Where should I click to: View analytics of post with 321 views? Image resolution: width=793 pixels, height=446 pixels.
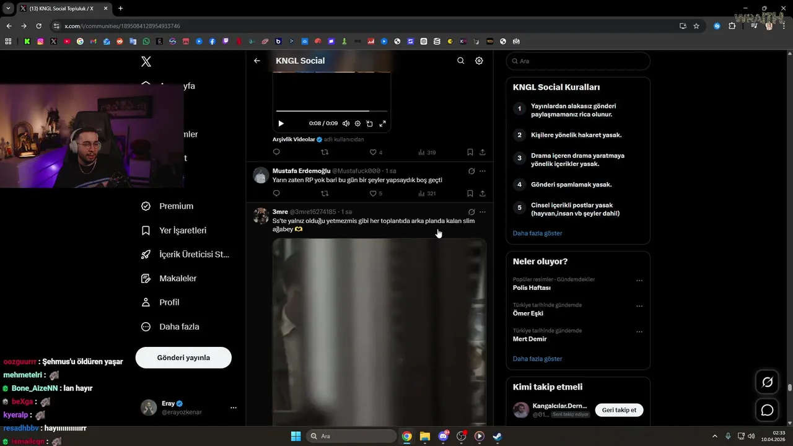(x=427, y=193)
